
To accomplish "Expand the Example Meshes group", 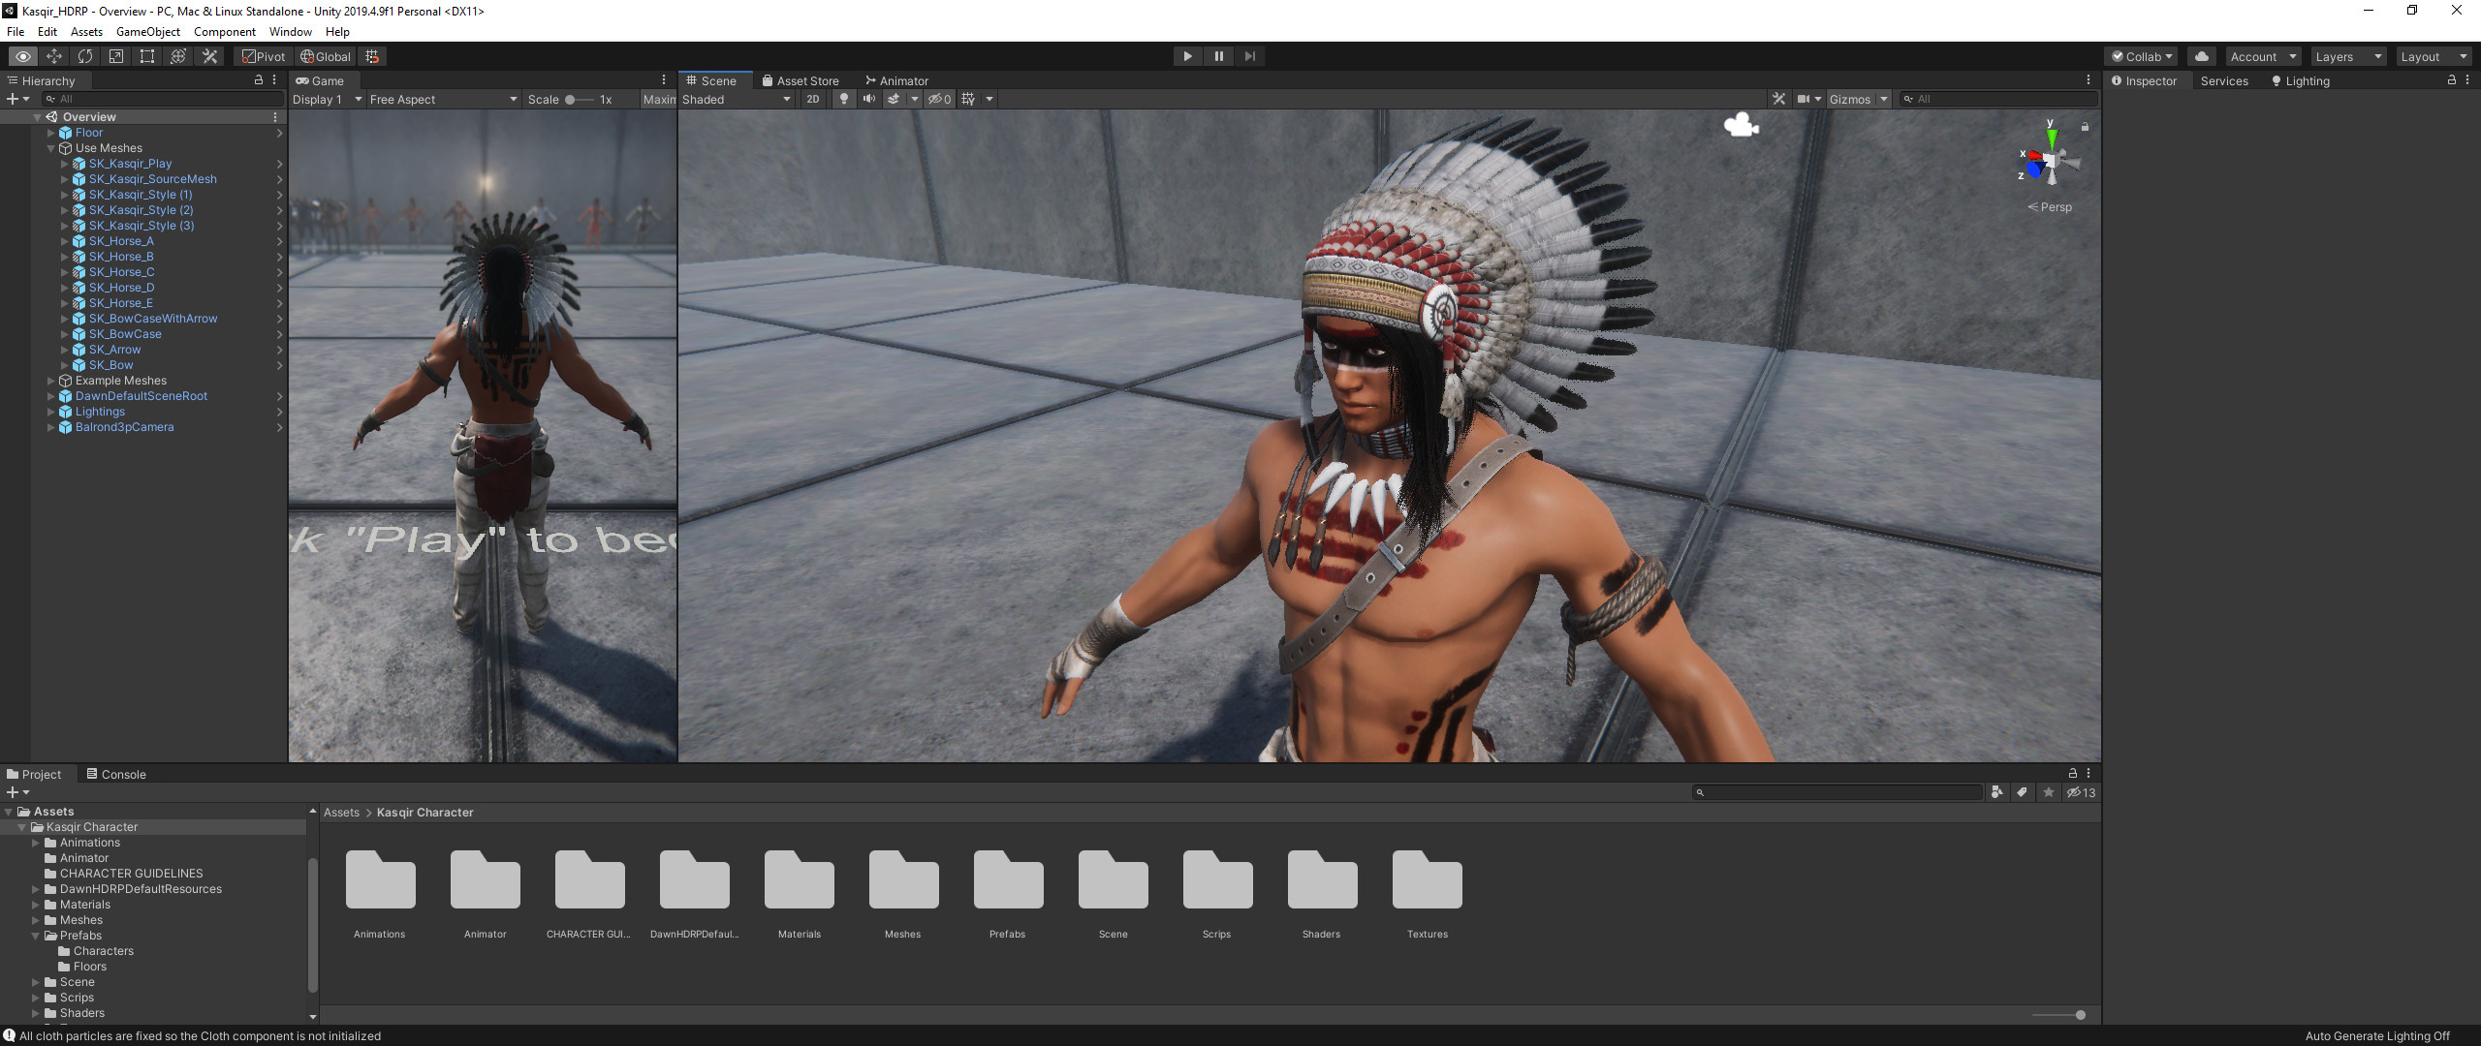I will click(51, 381).
